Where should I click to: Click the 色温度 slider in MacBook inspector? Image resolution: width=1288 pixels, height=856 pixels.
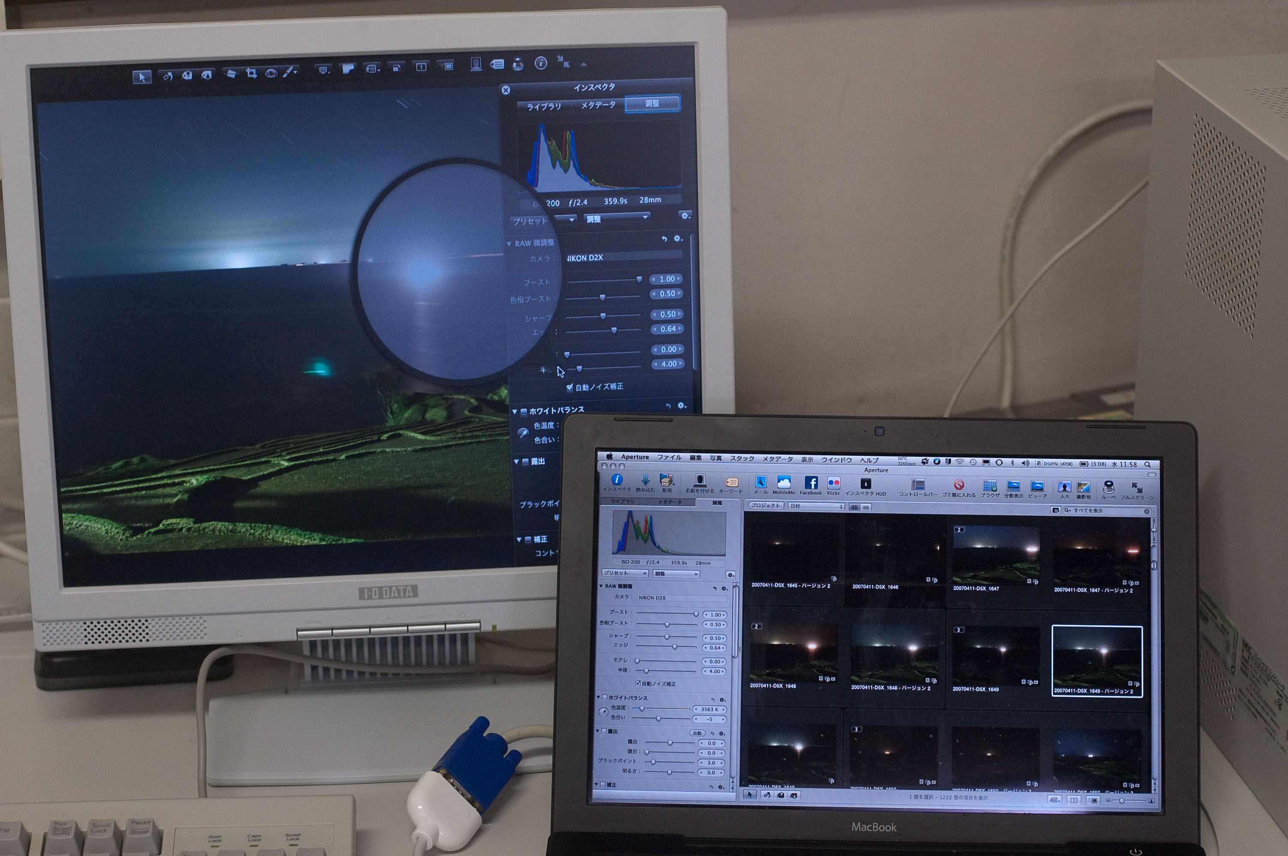[662, 709]
